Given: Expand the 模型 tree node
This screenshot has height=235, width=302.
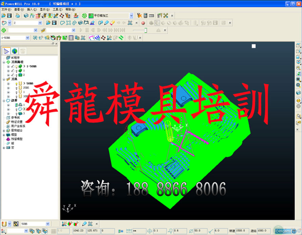Looking at the screenshot, I should [x=4, y=134].
